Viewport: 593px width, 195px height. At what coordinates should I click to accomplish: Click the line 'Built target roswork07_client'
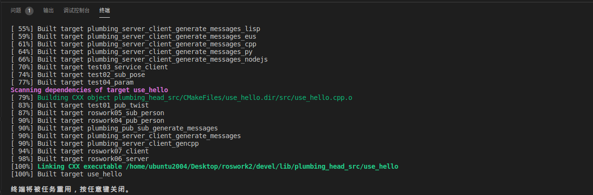[x=80, y=151]
